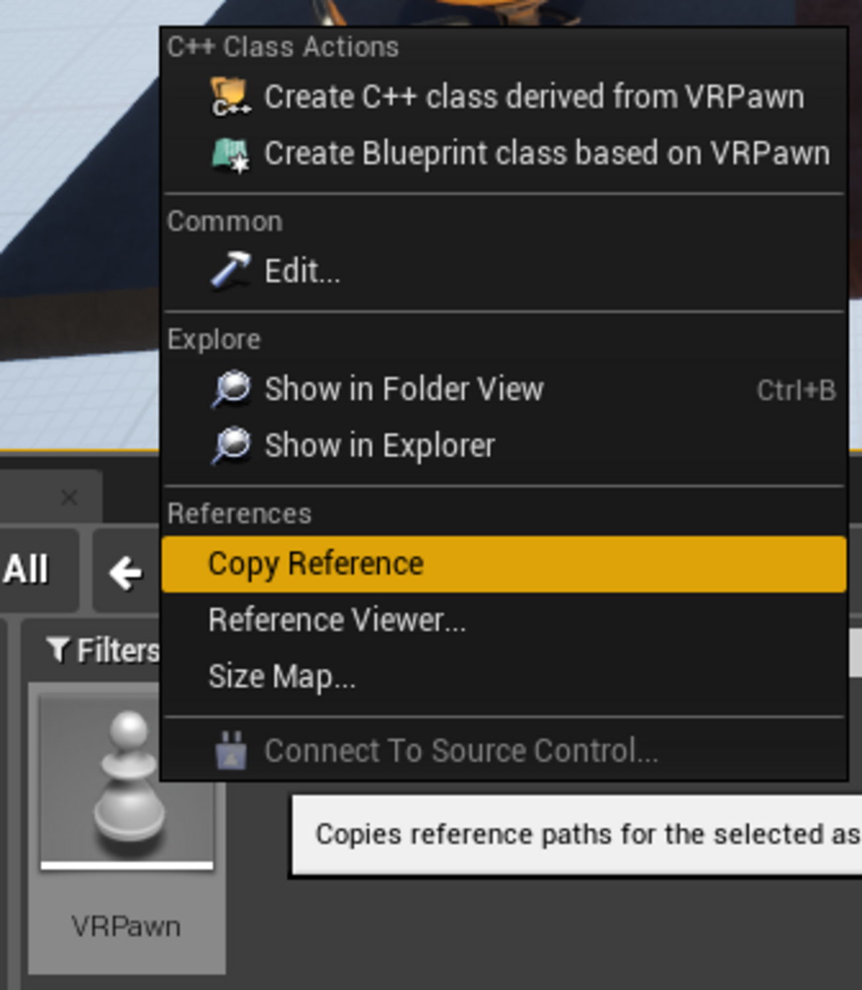Click the hammer icon beside Edit

click(x=230, y=271)
